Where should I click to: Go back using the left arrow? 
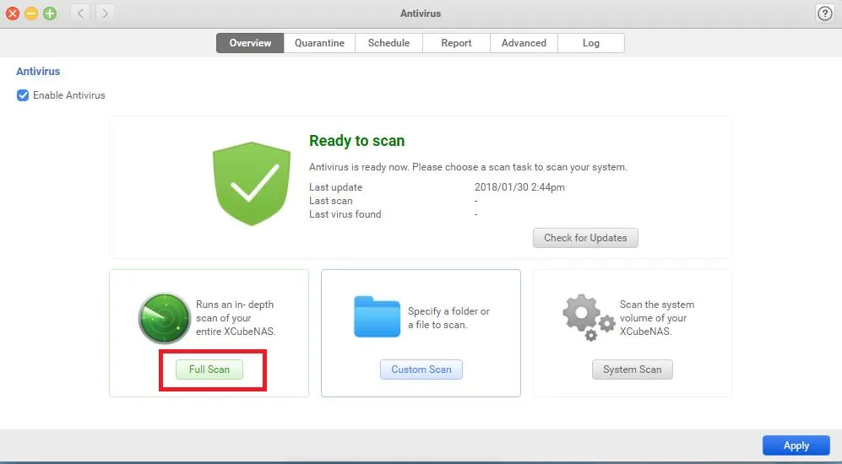click(x=81, y=13)
